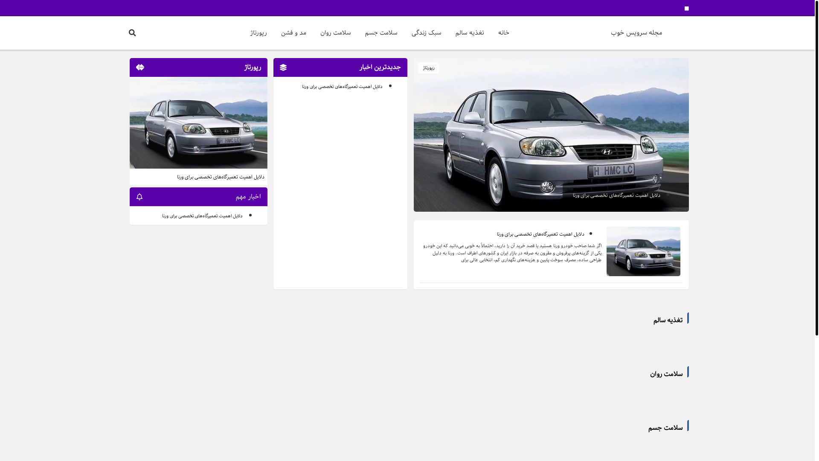Click the bell icon beside اخبار مهم
The width and height of the screenshot is (819, 461).
click(x=139, y=197)
